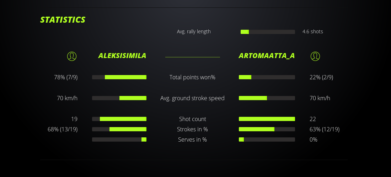391x177 pixels.
Task: Click ALEKSISIMILA's ground stroke speed bar
Action: [119, 98]
